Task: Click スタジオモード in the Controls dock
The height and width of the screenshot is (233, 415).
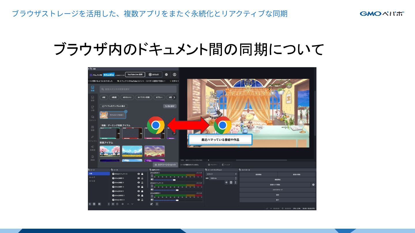Action: tap(278, 190)
